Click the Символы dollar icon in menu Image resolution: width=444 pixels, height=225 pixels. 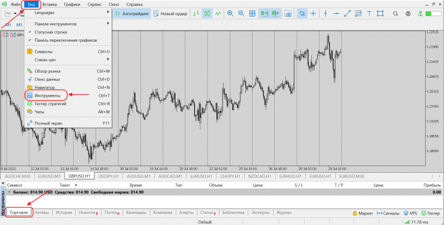pyautogui.click(x=29, y=52)
